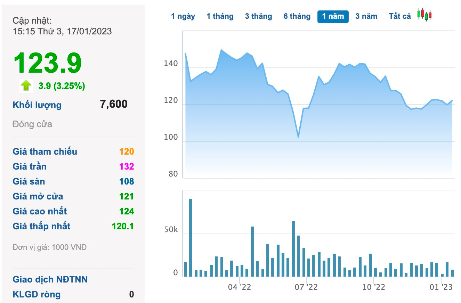The width and height of the screenshot is (461, 303).
Task: Click the 'Giá trần' label
Action: pyautogui.click(x=30, y=166)
